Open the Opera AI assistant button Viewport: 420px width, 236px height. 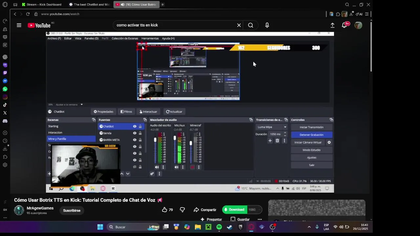coord(359,14)
